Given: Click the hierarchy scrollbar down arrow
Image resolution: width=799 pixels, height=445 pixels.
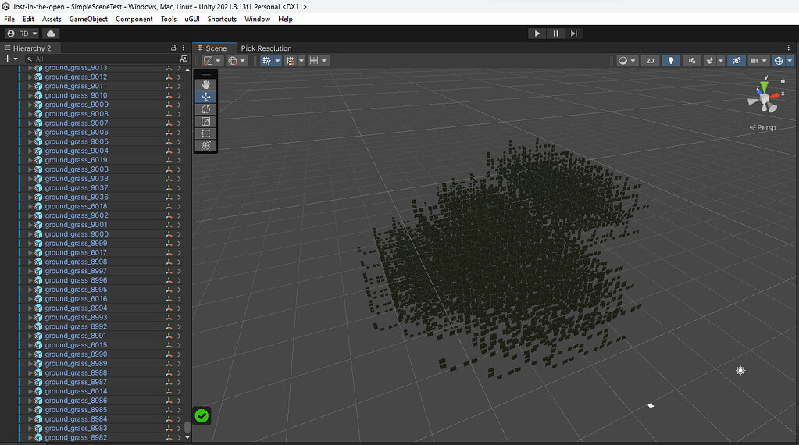Looking at the screenshot, I should click(x=187, y=437).
